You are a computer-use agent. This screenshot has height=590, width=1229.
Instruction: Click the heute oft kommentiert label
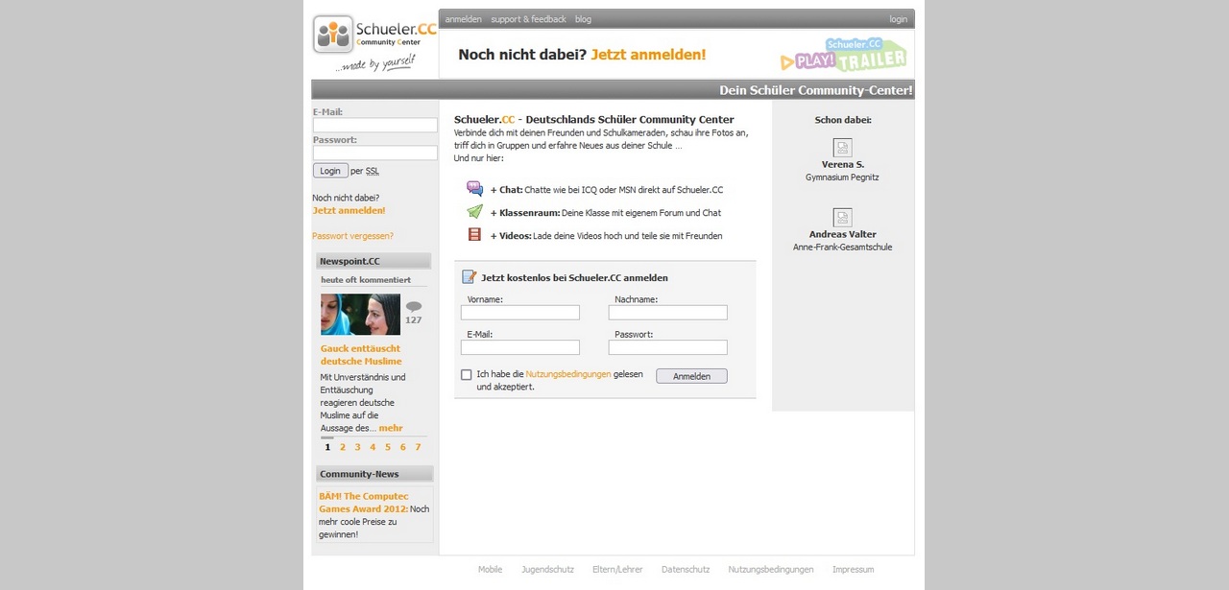(x=366, y=280)
